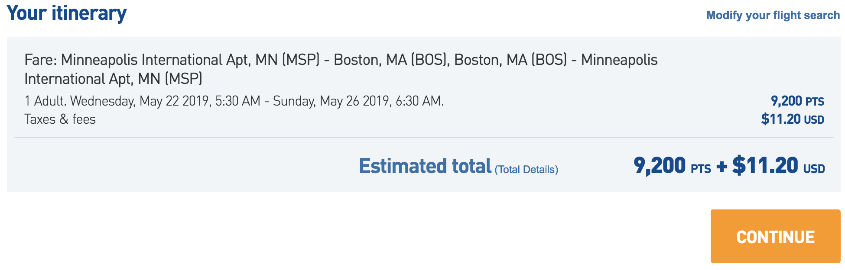845x270 pixels.
Task: Click the $11.20 figure in estimated total
Action: (x=765, y=165)
